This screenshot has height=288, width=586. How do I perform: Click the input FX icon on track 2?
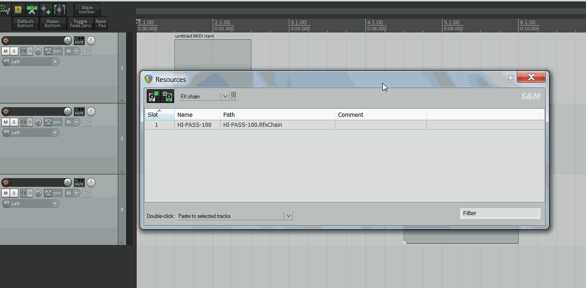pos(7,133)
